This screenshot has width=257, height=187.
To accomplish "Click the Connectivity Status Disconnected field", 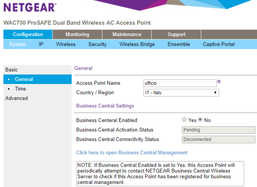I will point(219,139).
